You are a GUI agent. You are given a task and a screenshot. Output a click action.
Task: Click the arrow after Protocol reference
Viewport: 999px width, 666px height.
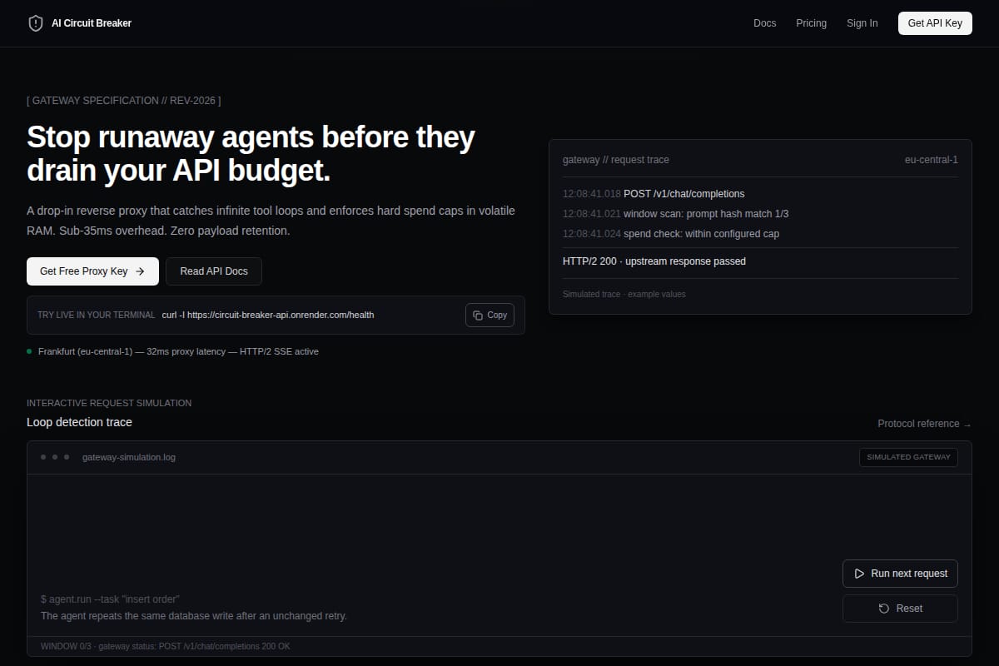[x=967, y=425]
